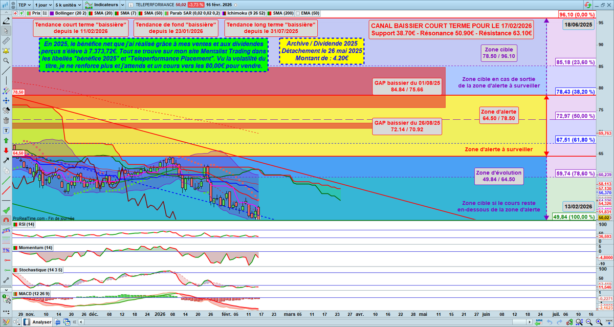Expand the arrow next to Indicateurs
Screen dimensions: 614x327
point(122,5)
